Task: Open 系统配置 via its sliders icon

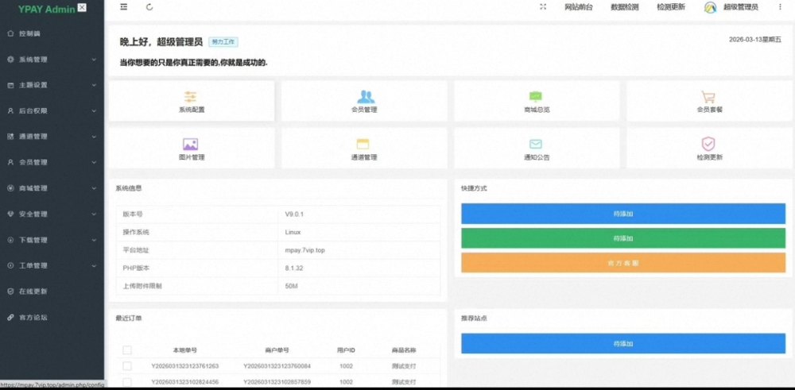Action: pos(191,97)
